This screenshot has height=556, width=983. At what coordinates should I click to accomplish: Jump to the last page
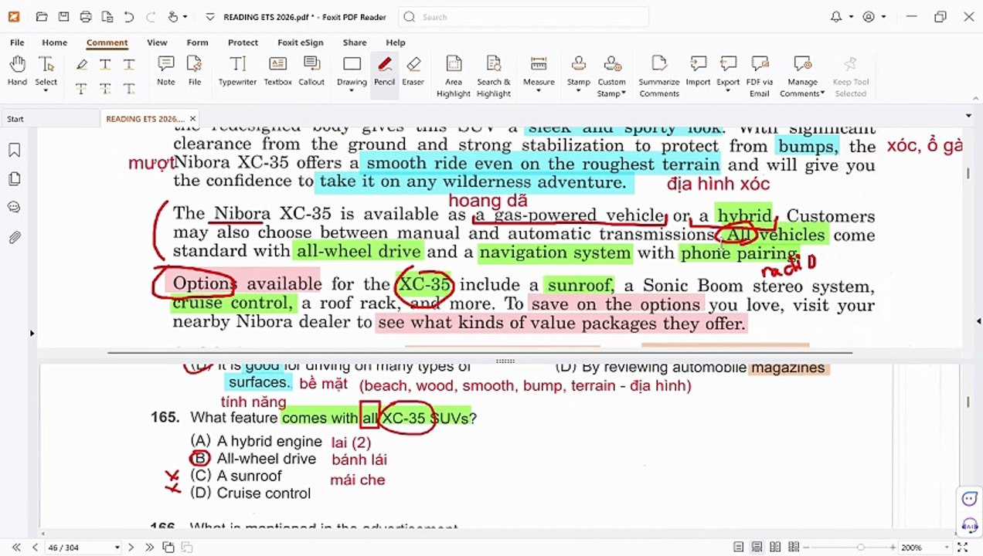click(x=149, y=547)
